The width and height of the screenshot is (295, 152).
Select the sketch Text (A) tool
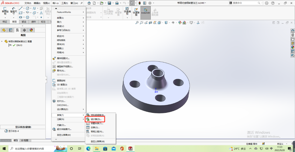tap(41, 13)
